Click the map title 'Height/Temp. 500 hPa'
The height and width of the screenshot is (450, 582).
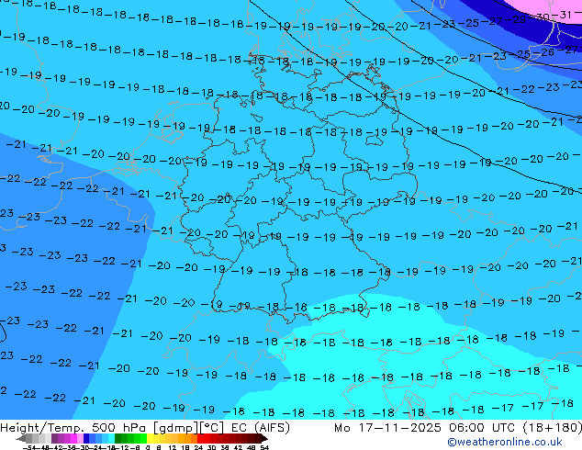(x=73, y=428)
